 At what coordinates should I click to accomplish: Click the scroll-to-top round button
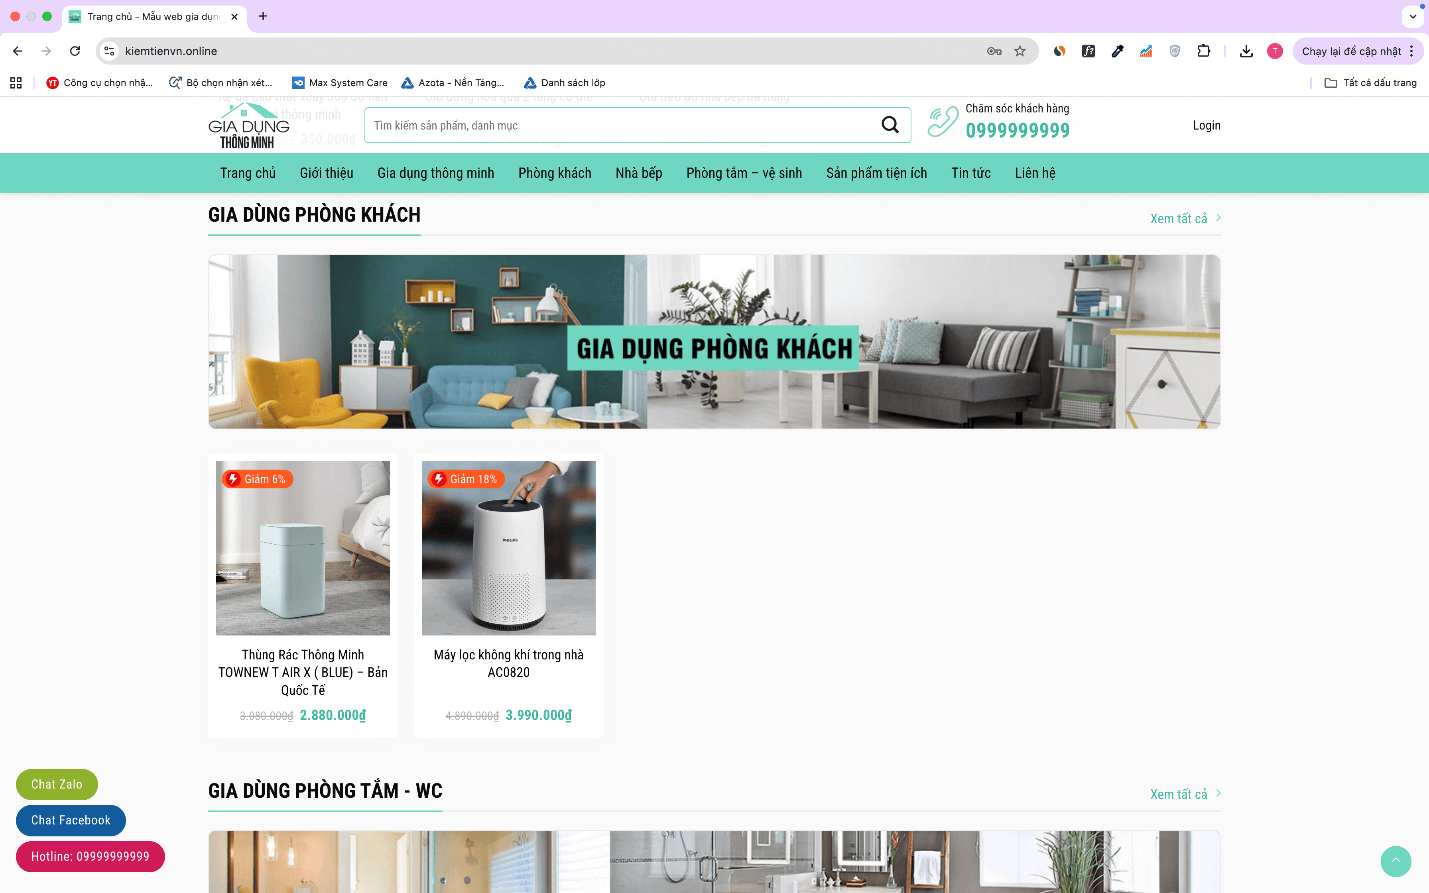(x=1396, y=861)
